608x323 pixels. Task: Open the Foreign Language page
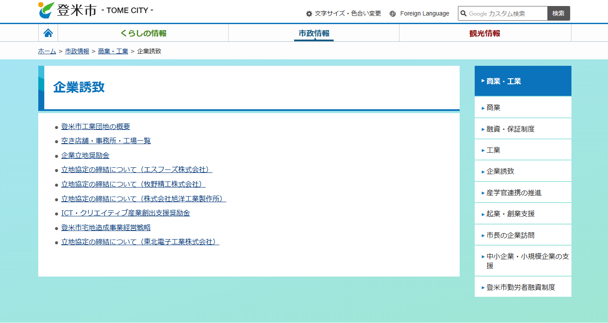(x=420, y=14)
